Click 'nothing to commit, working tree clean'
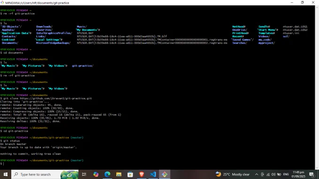 click(30, 154)
